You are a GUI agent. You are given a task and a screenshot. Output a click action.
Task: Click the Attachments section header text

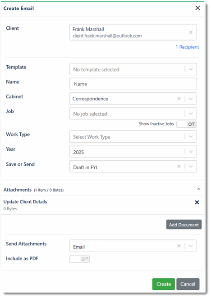tap(17, 190)
